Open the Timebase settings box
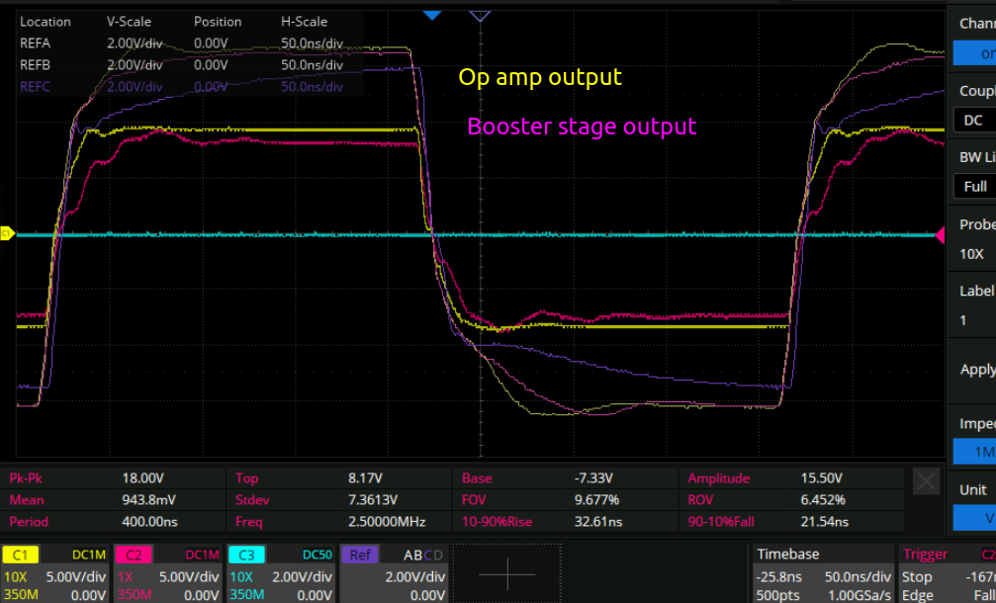 [x=821, y=573]
